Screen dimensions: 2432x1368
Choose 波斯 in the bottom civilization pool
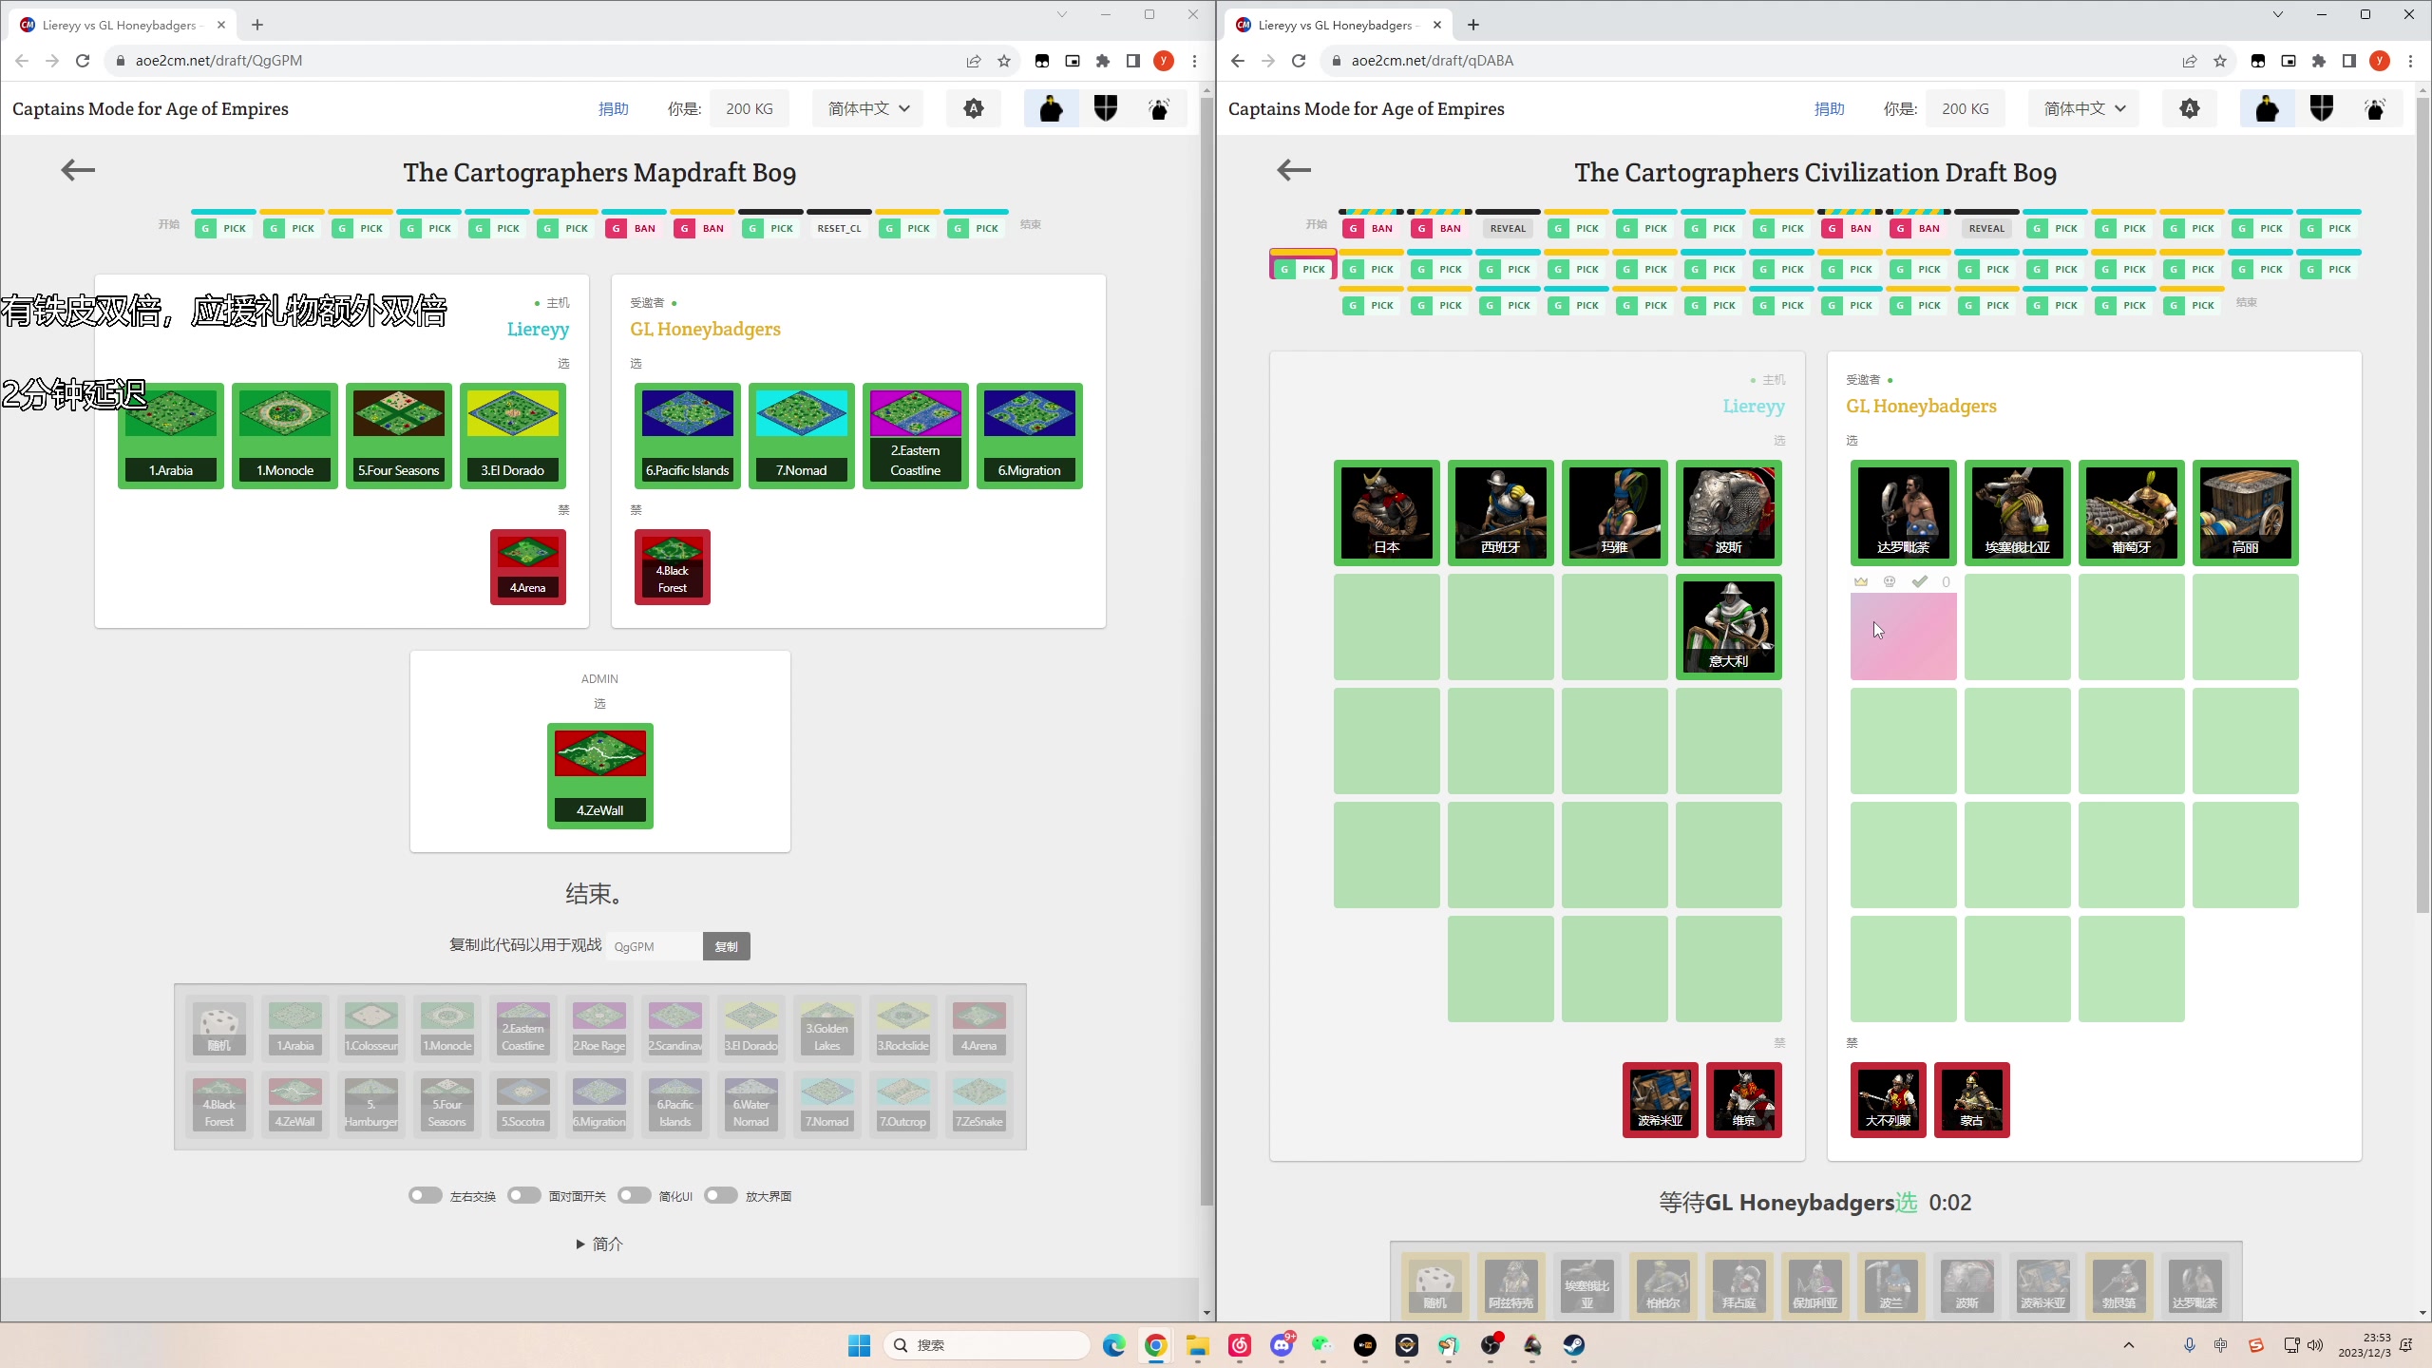coord(1967,1286)
